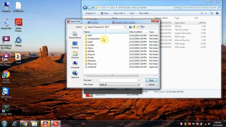
Task: Open Libraries in the dialog's places bar
Action: tap(75, 55)
